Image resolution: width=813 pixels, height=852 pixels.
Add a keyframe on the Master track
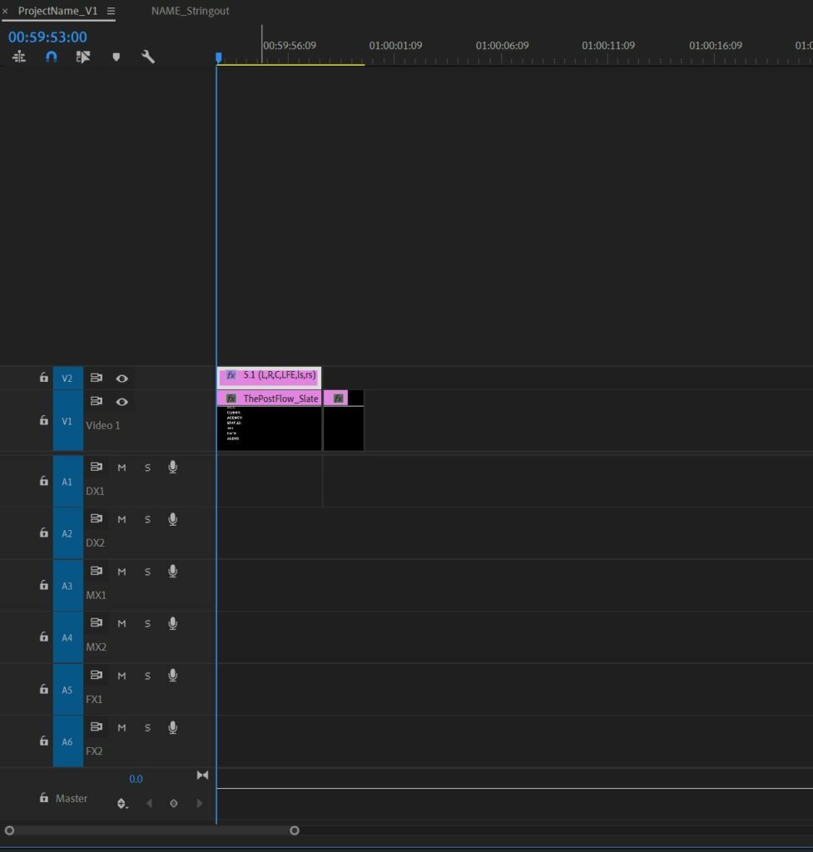click(173, 804)
